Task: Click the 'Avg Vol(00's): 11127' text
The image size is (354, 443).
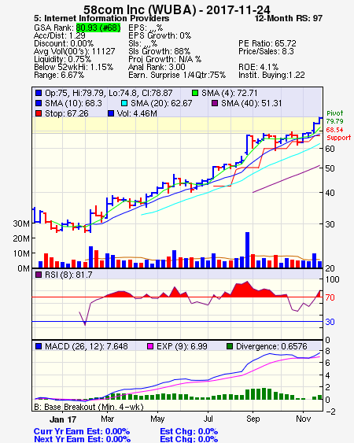Action: [75, 51]
